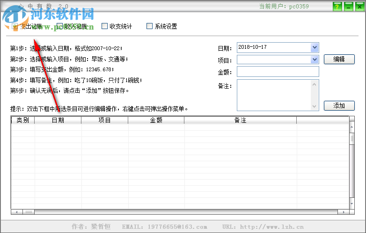366x233 pixels.
Task: Close the app with green X button
Action: 360,7
